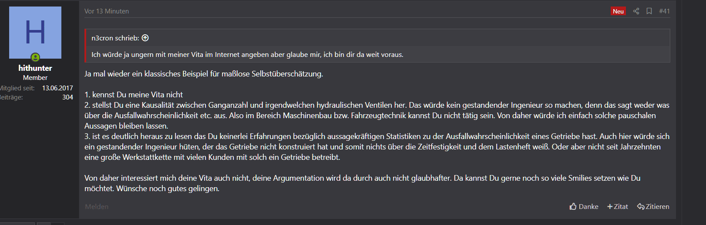Add the post to multi-quote with Zitat
The image size is (706, 225).
618,207
